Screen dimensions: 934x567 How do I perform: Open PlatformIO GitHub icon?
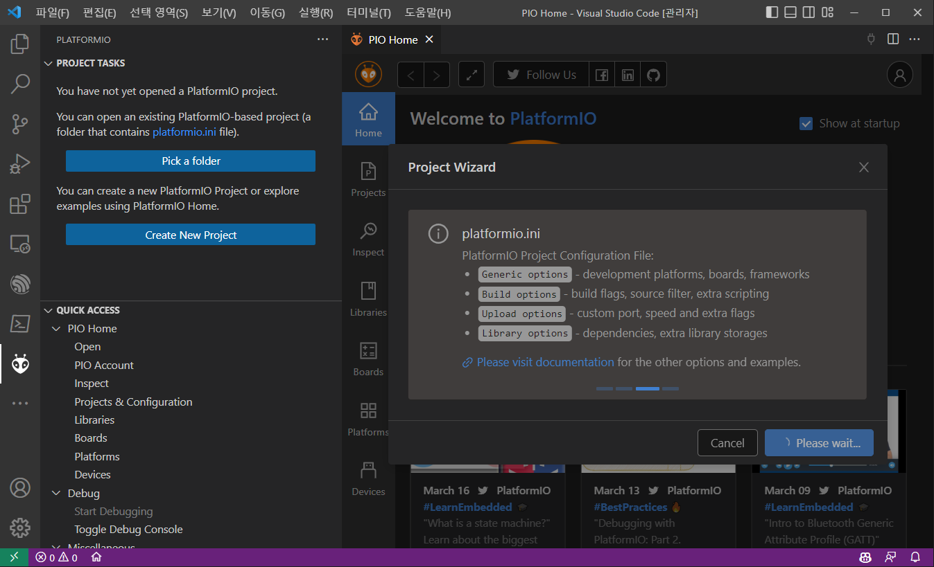pyautogui.click(x=653, y=75)
